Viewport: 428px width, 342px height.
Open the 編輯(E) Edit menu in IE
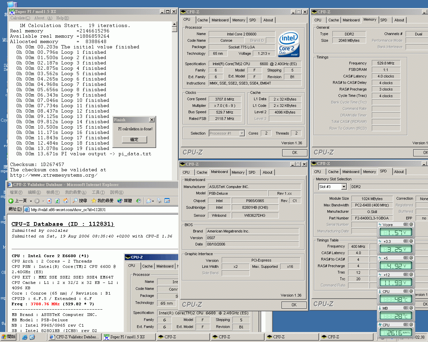tap(34, 192)
